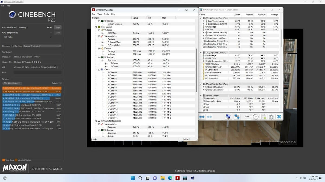The image size is (325, 182).
Task: Select Intel Core i9-9880H ranking row
Action: click(32, 105)
